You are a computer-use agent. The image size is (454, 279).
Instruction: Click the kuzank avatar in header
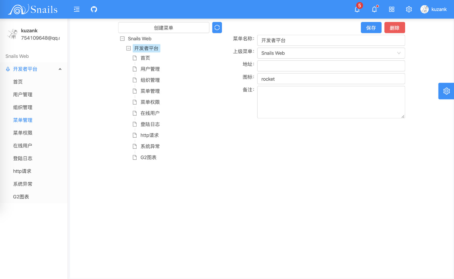pos(425,9)
